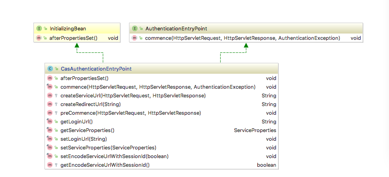389x177 pixels.
Task: Click protected key icon beside createServiceUrl
Action: [x=56, y=95]
